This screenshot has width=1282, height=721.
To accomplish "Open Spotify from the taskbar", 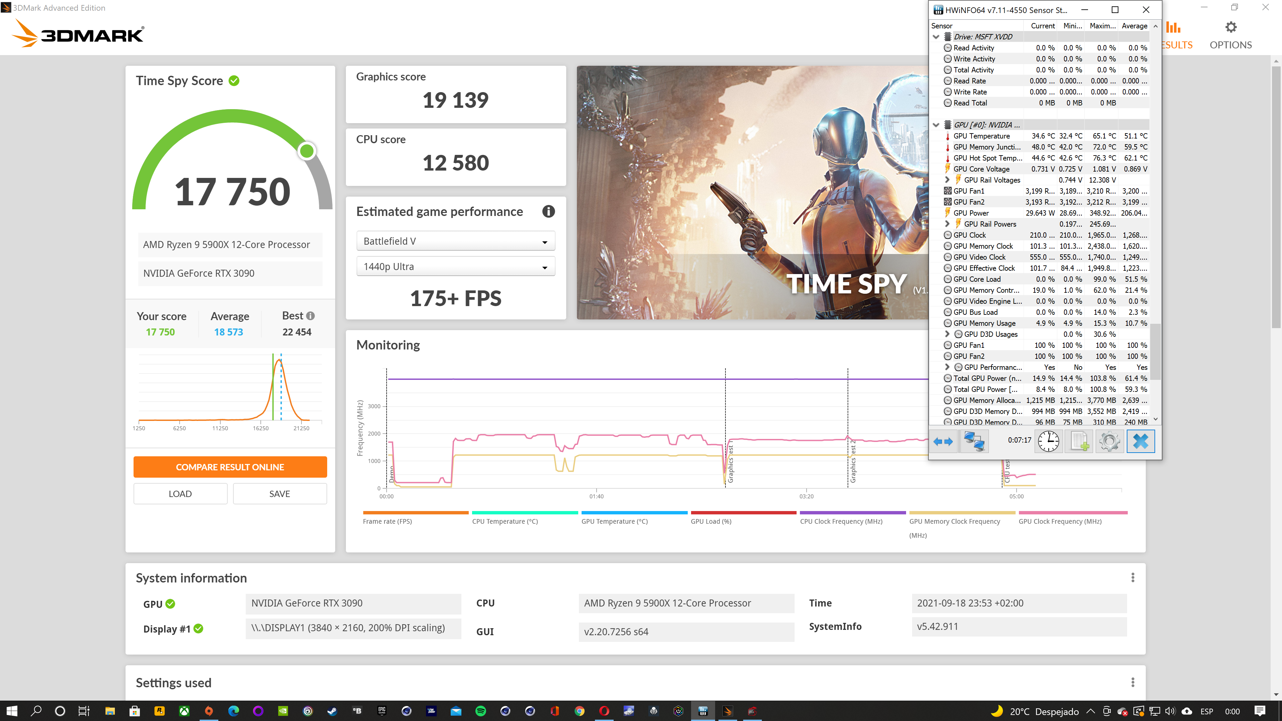I will tap(480, 711).
